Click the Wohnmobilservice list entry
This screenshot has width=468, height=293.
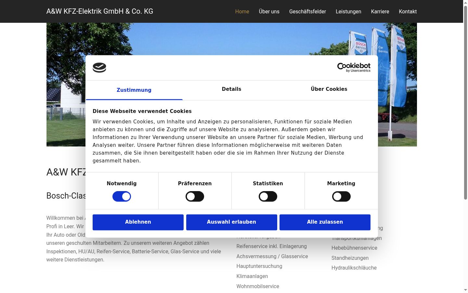point(258,286)
